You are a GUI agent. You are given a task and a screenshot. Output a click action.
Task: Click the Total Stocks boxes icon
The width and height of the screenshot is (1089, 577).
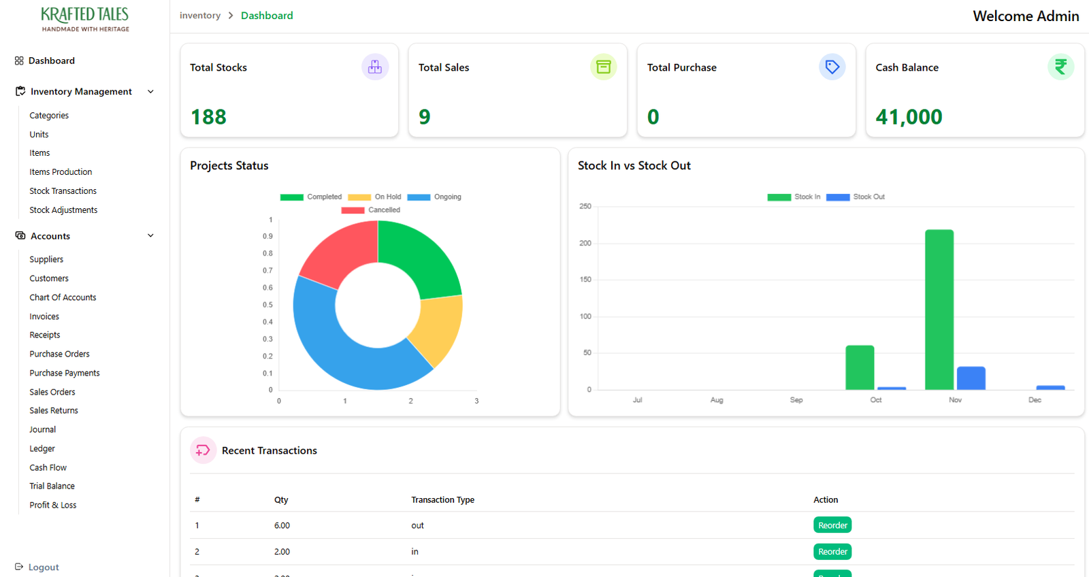tap(374, 67)
